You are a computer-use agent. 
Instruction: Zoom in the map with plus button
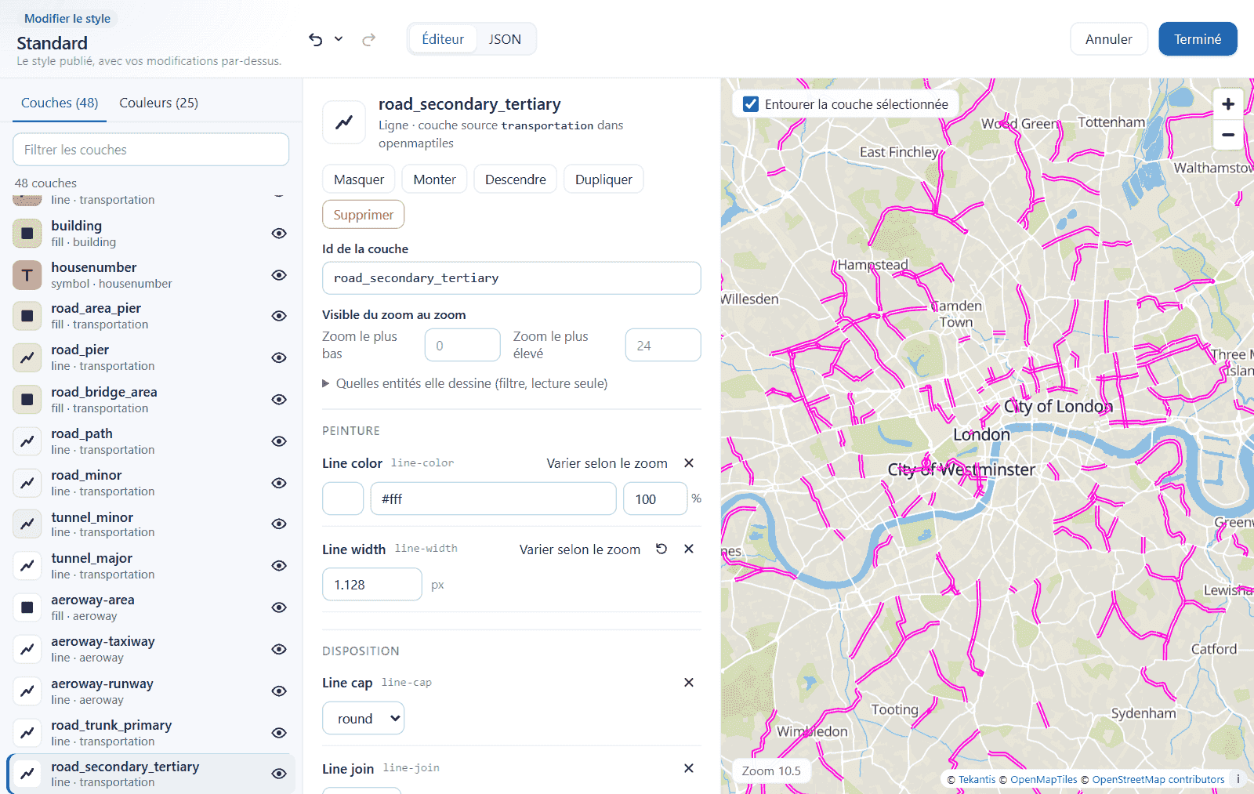point(1228,104)
